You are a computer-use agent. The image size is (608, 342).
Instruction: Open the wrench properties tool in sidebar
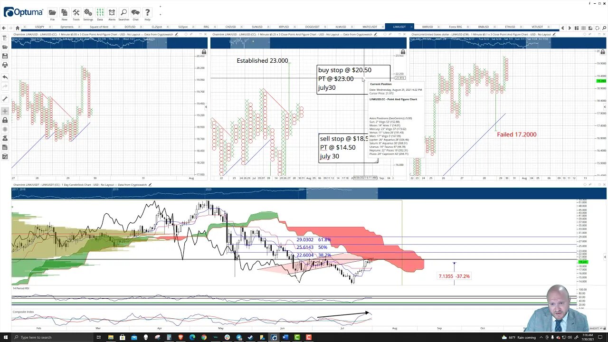(x=5, y=99)
